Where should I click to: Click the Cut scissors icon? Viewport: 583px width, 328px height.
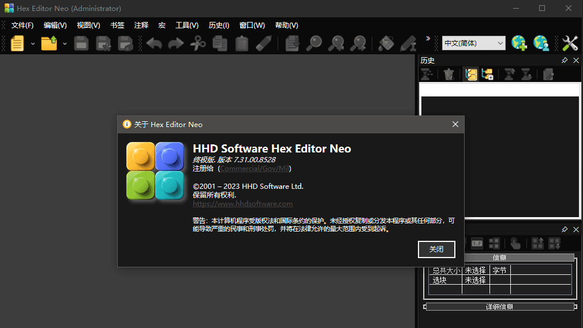[x=198, y=43]
